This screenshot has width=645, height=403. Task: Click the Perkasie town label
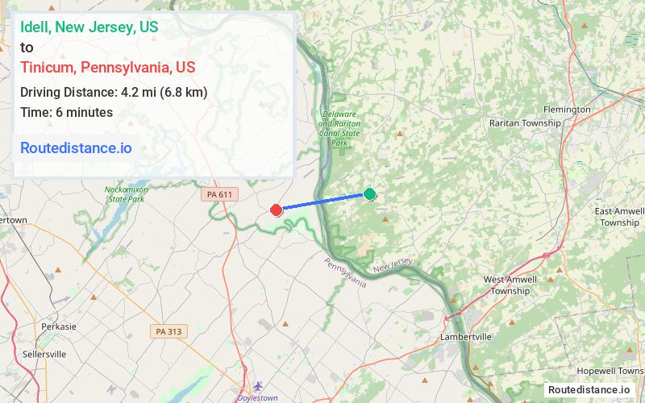click(x=59, y=326)
